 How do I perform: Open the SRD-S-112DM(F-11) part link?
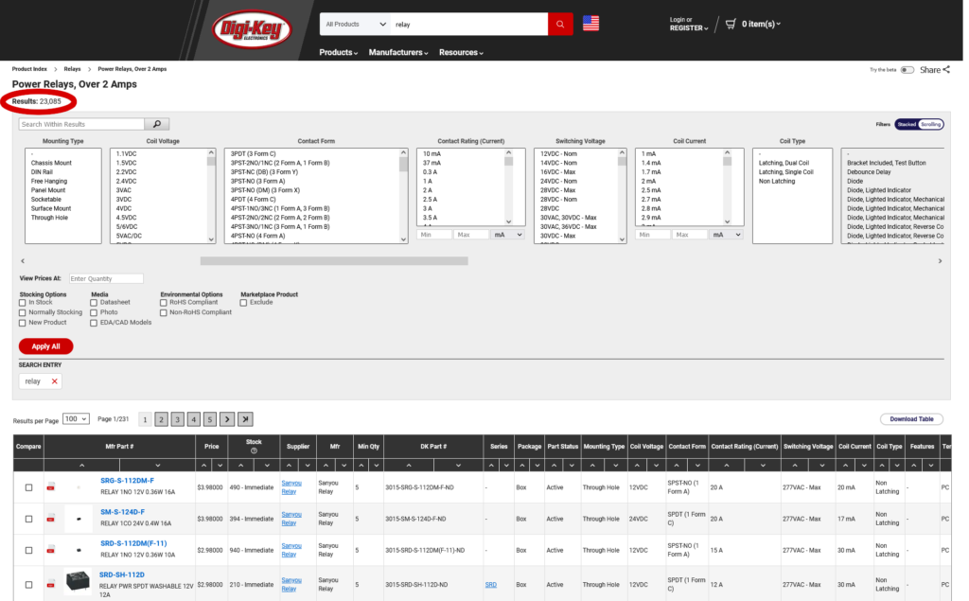click(x=133, y=543)
